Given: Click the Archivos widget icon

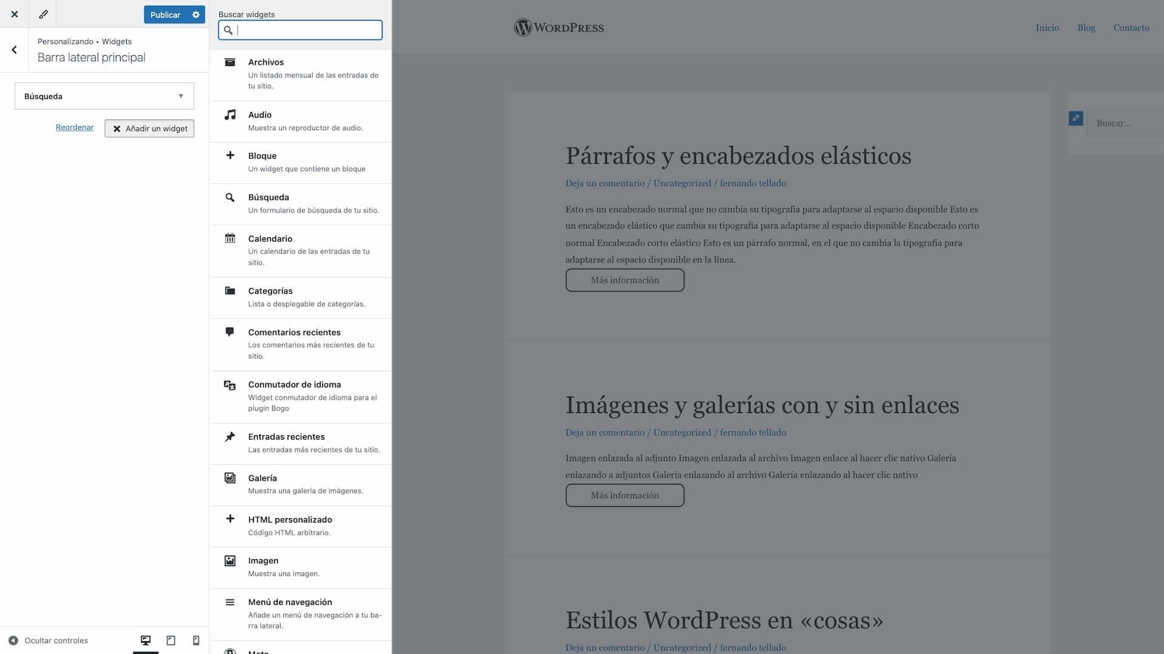Looking at the screenshot, I should [x=230, y=62].
